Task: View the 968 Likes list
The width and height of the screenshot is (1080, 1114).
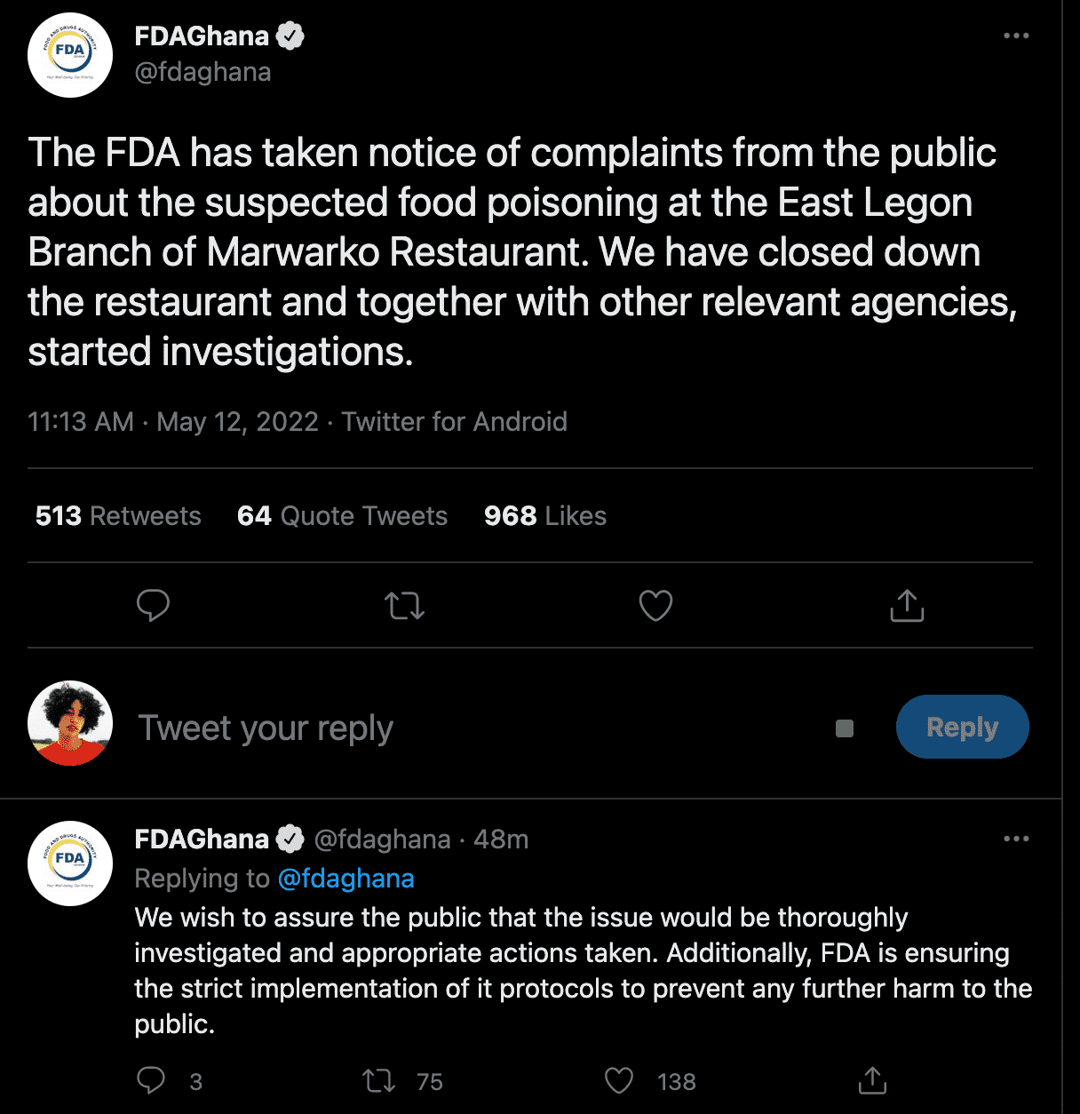Action: coord(545,516)
